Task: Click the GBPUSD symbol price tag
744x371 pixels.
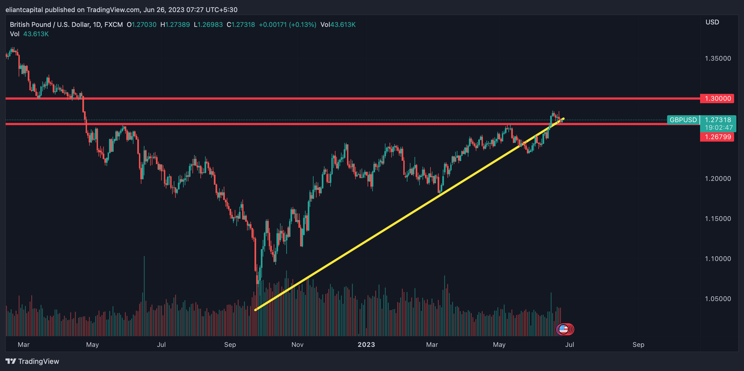Action: 683,120
